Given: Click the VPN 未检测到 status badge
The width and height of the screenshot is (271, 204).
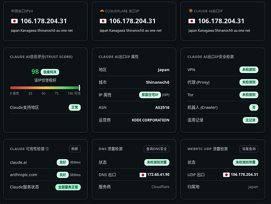Looking at the screenshot, I should [x=249, y=70].
